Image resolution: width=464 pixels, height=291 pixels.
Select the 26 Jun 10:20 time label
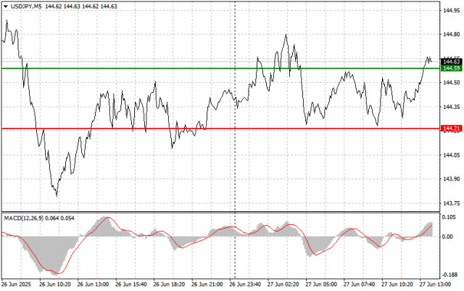click(55, 284)
